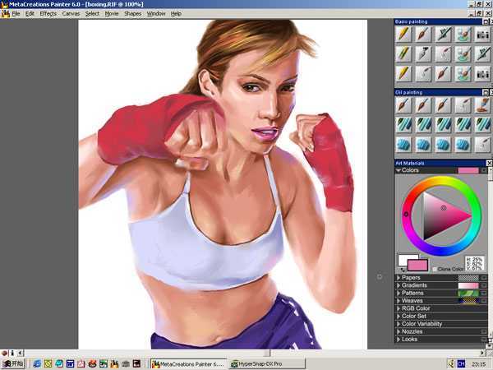Expand the RGB Color section

tap(399, 308)
